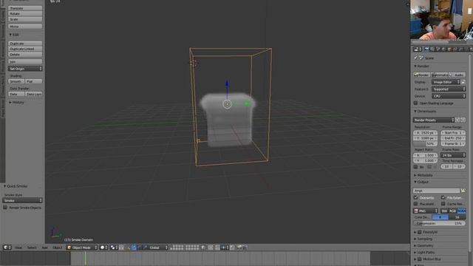Enable the Freestyle panel checkbox
The image size is (473, 266).
pos(420,232)
